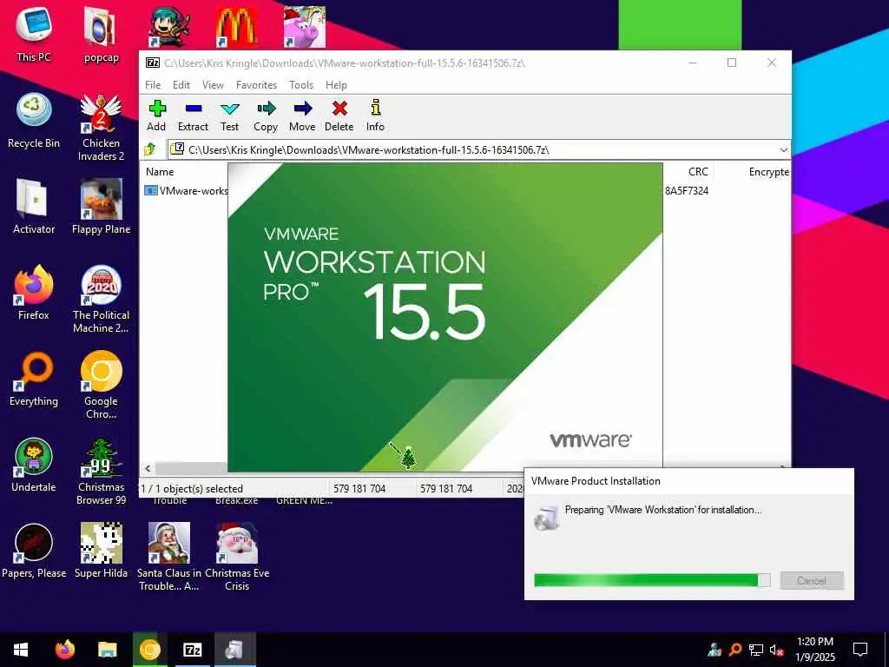
Task: Click the Delete toolbar button
Action: click(339, 116)
